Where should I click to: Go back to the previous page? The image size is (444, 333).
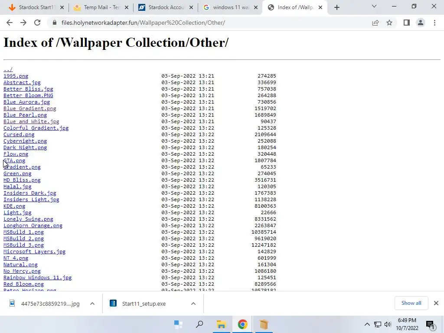click(10, 23)
